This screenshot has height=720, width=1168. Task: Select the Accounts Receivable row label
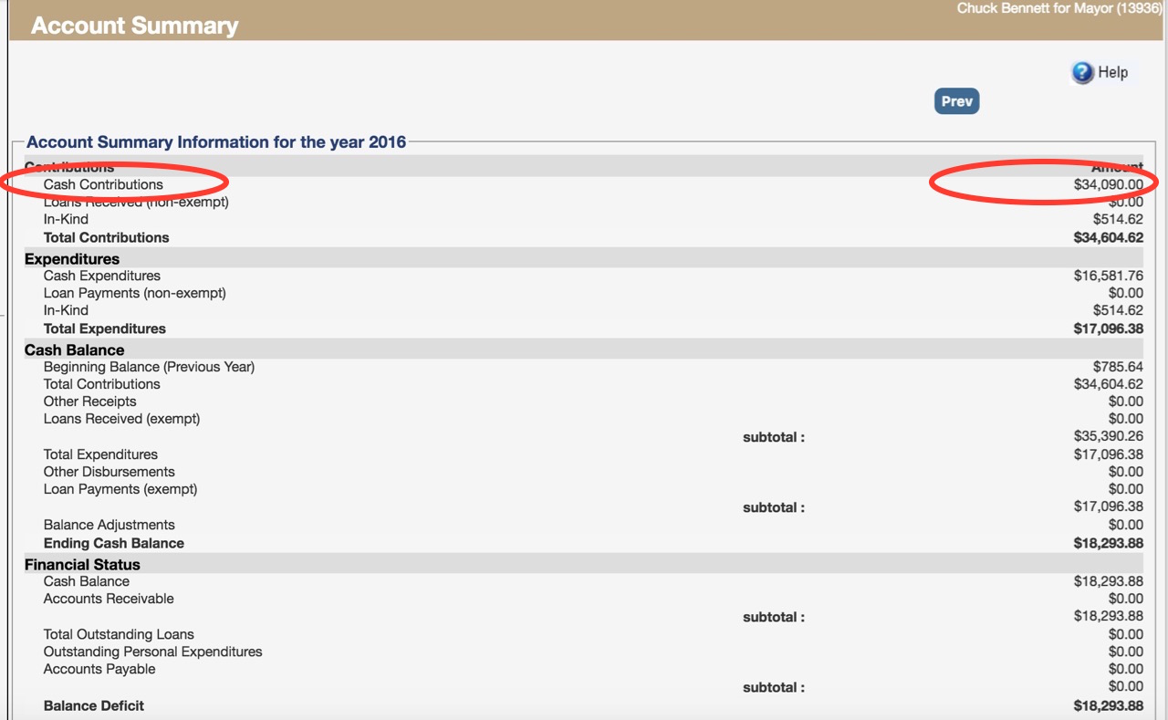tap(109, 599)
